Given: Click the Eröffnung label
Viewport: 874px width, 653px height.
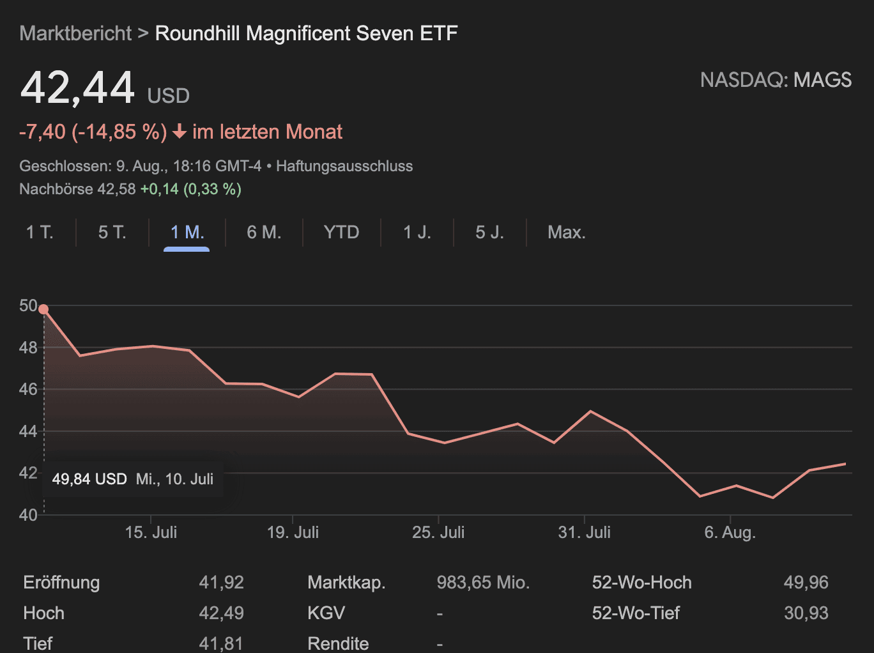Looking at the screenshot, I should [61, 583].
